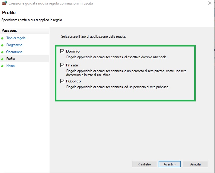Go to the Programma step

click(x=14, y=45)
